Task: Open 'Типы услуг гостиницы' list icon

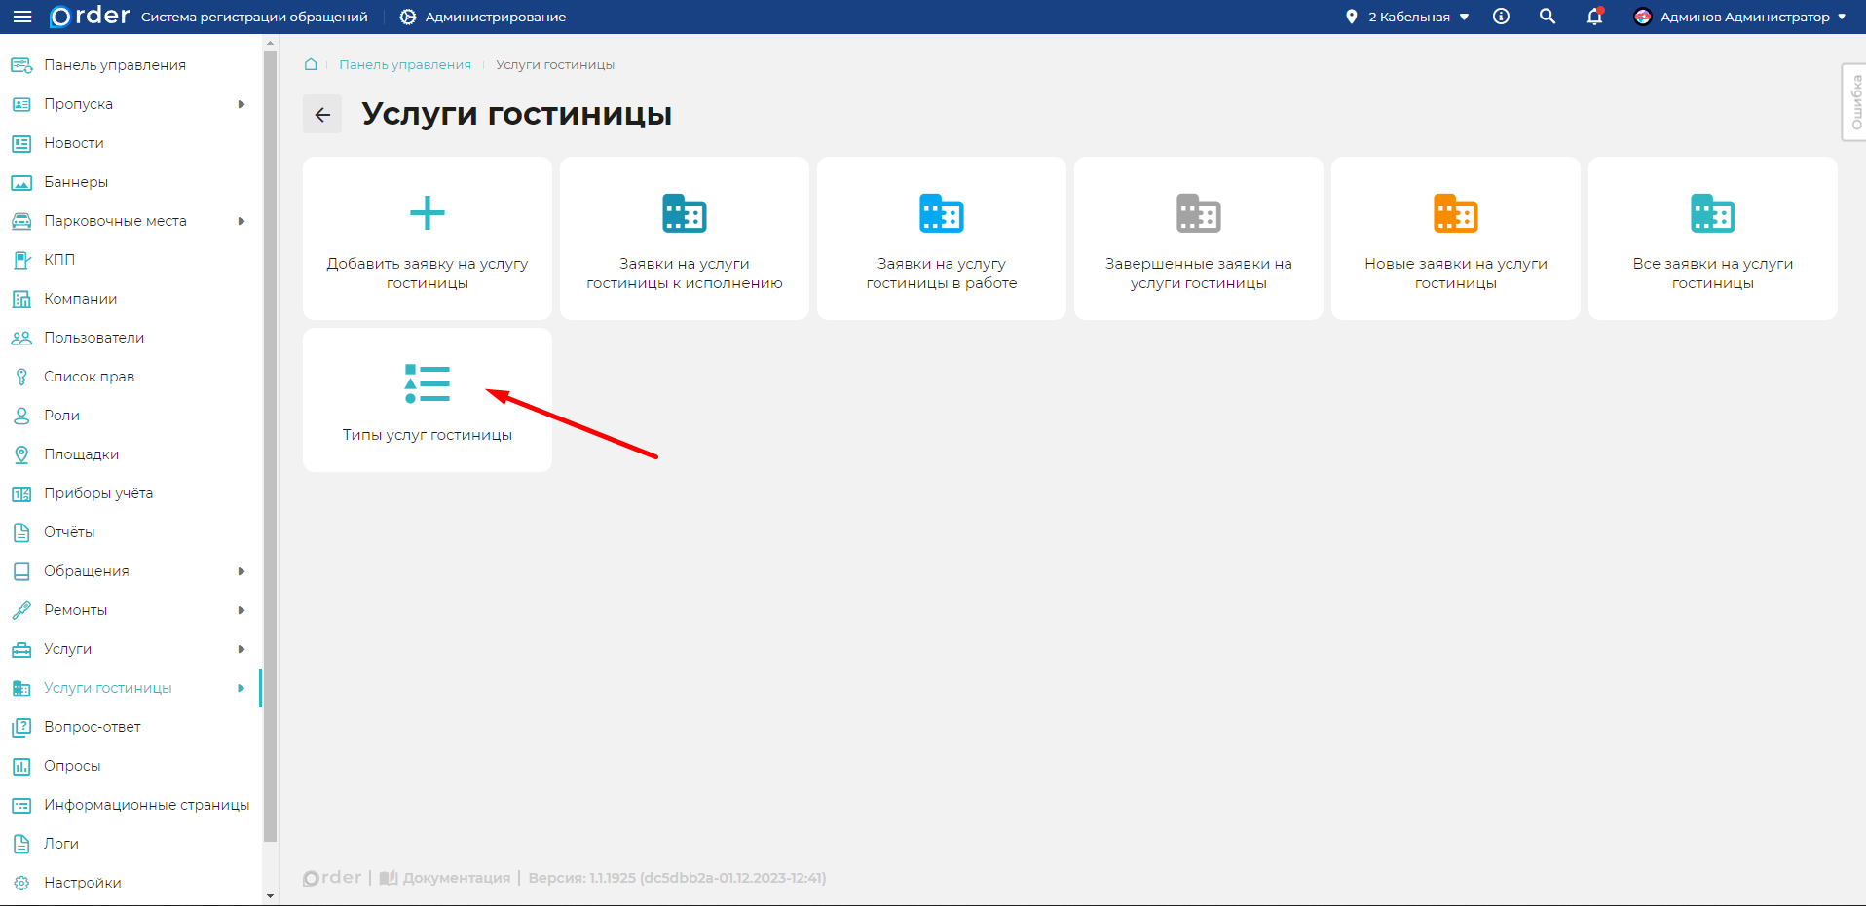Action: (x=427, y=383)
